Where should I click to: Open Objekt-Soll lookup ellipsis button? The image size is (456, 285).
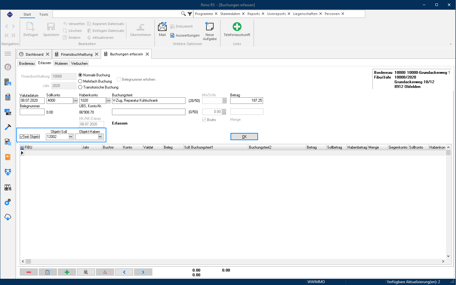pos(71,137)
